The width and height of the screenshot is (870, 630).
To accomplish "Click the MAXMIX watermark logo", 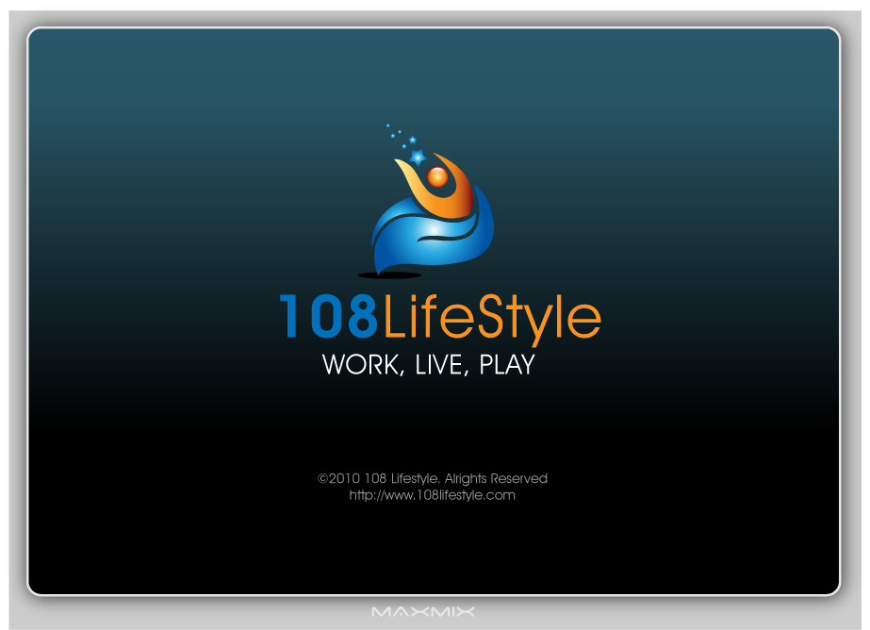I will coord(423,612).
